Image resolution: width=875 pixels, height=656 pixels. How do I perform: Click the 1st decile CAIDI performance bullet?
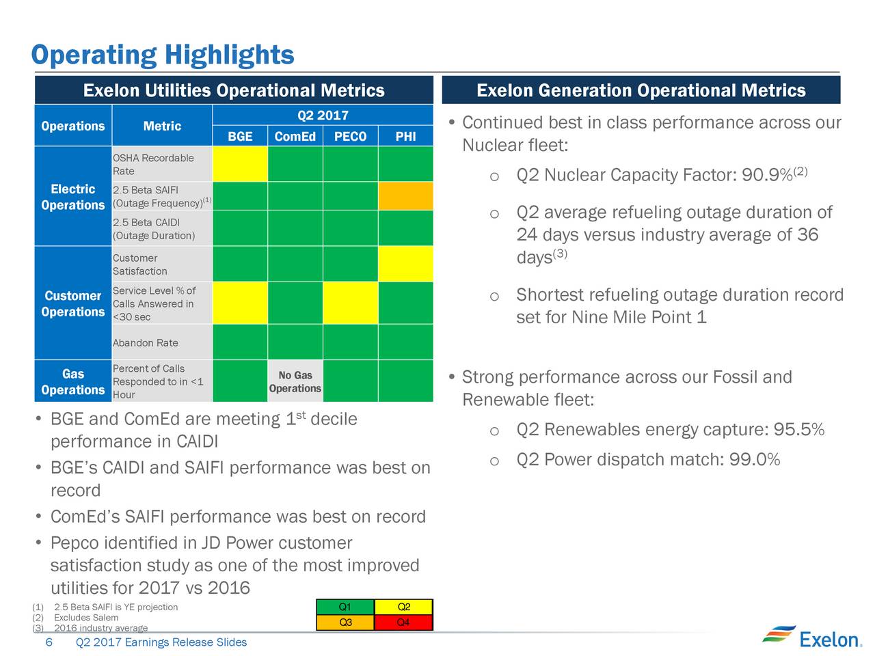(197, 430)
